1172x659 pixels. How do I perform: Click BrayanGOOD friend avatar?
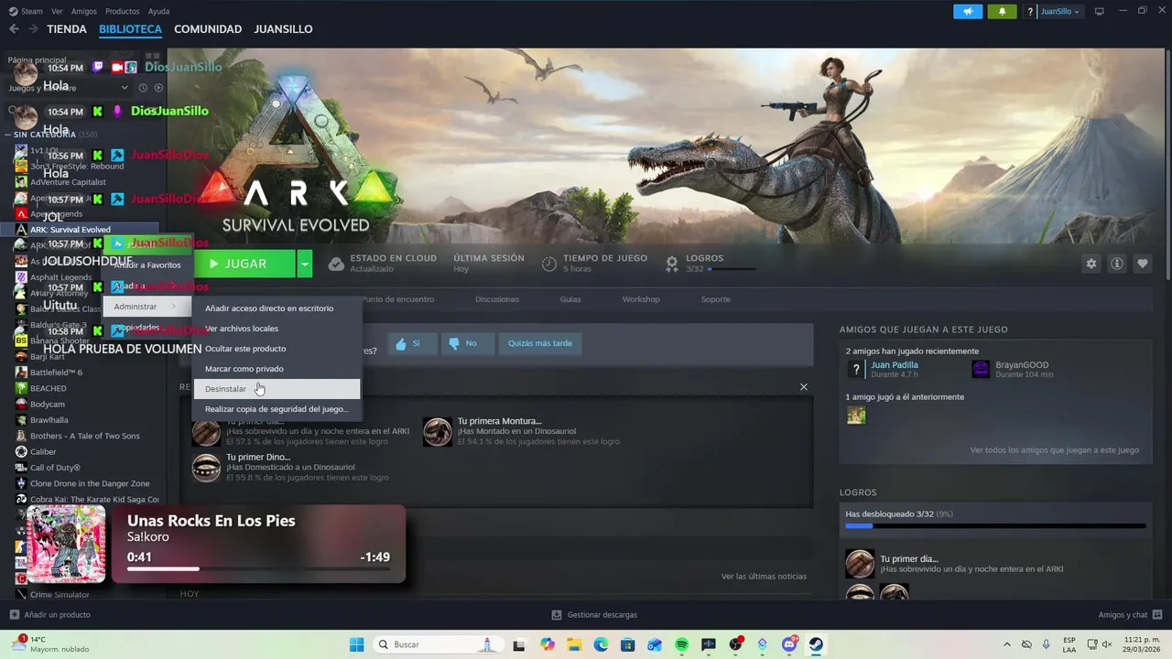981,369
